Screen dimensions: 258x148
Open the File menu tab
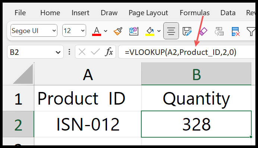point(20,13)
